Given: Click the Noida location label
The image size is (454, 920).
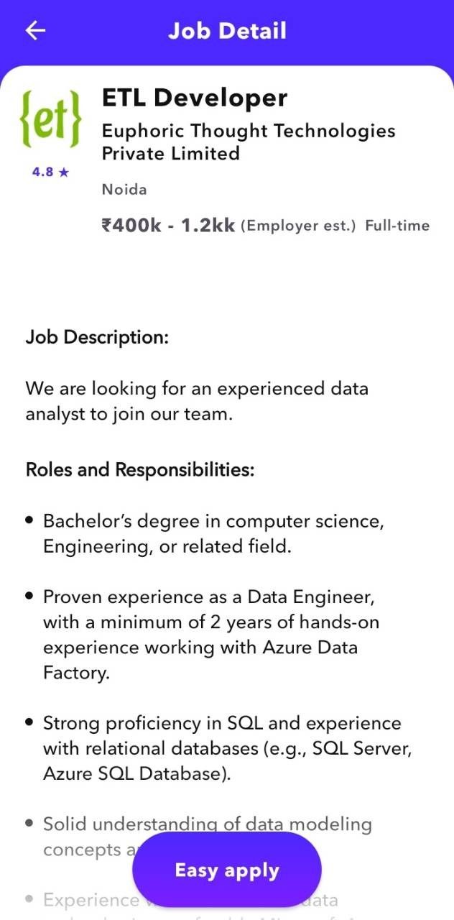Looking at the screenshot, I should [x=124, y=189].
